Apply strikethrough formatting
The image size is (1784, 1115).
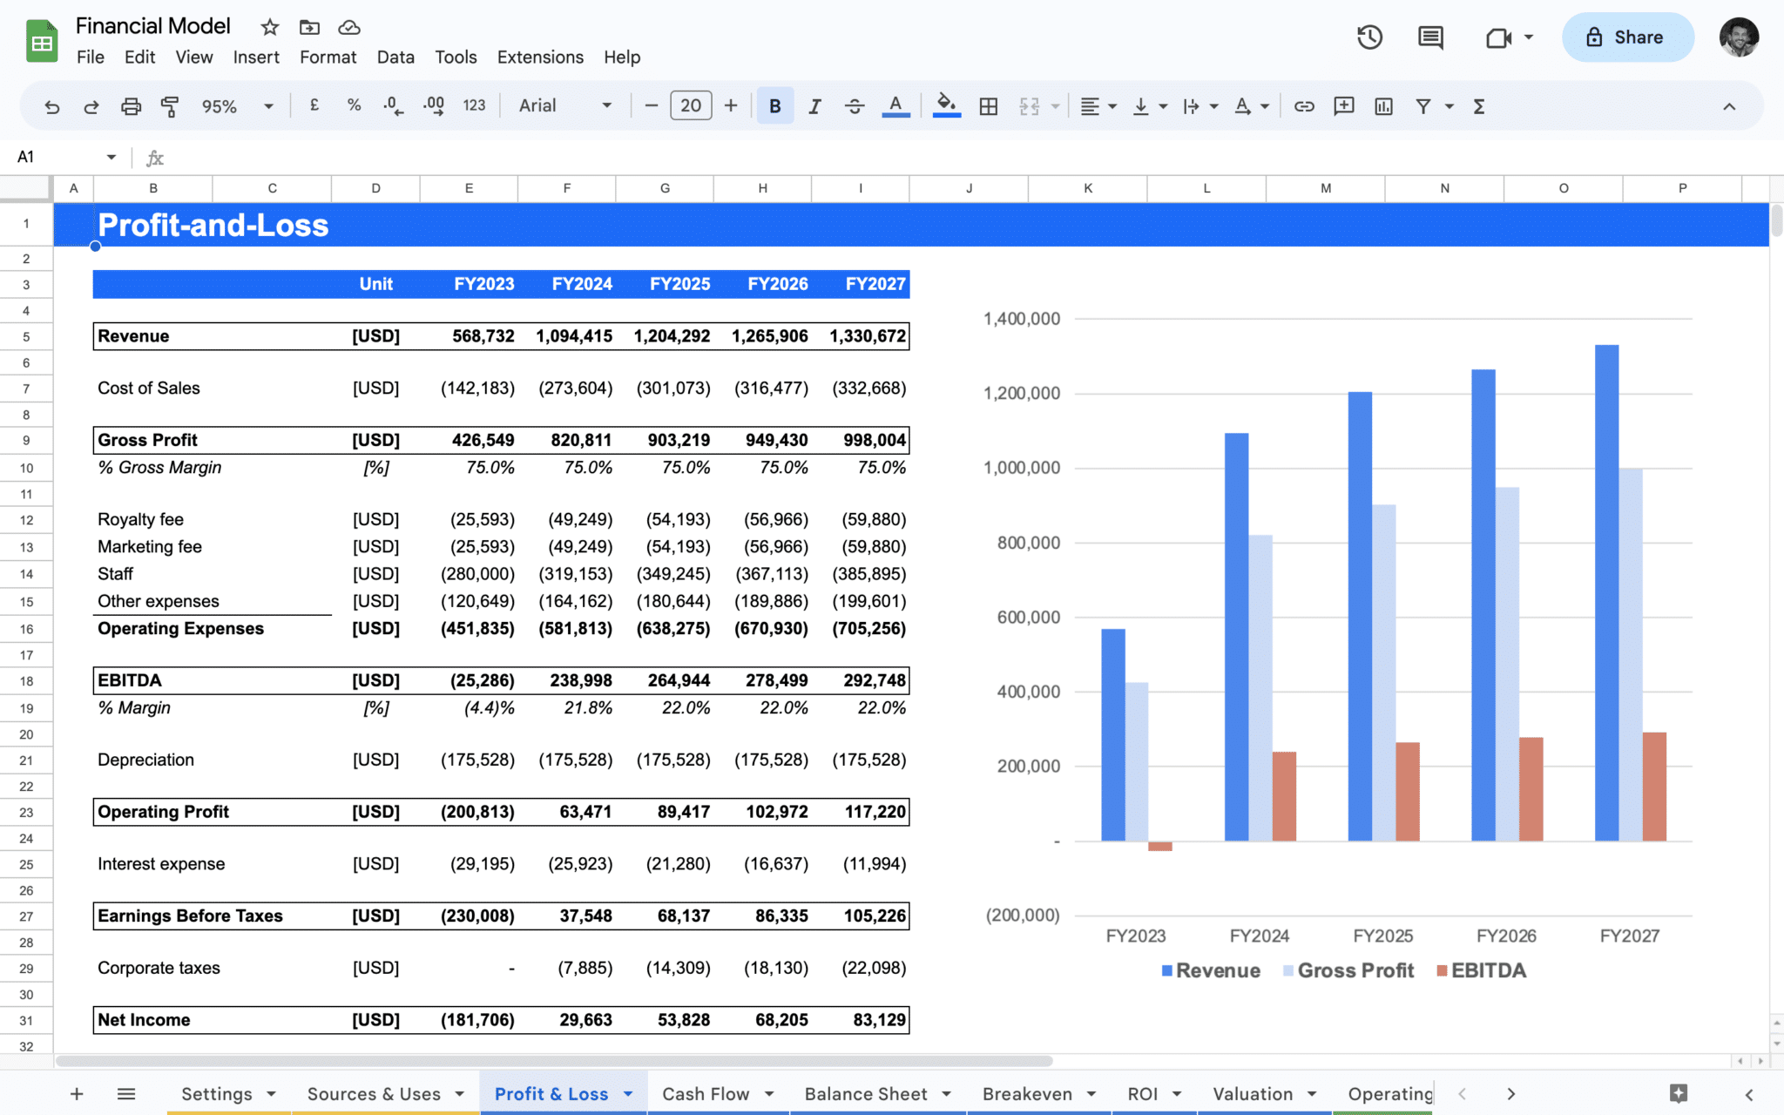[x=855, y=105]
